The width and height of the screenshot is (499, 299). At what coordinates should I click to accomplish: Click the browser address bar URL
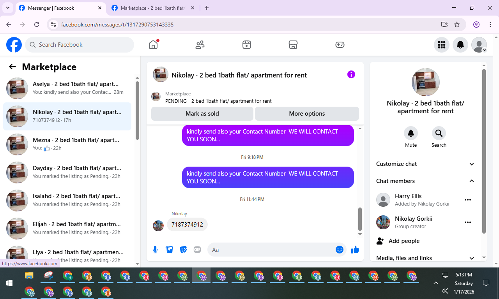coord(117,25)
